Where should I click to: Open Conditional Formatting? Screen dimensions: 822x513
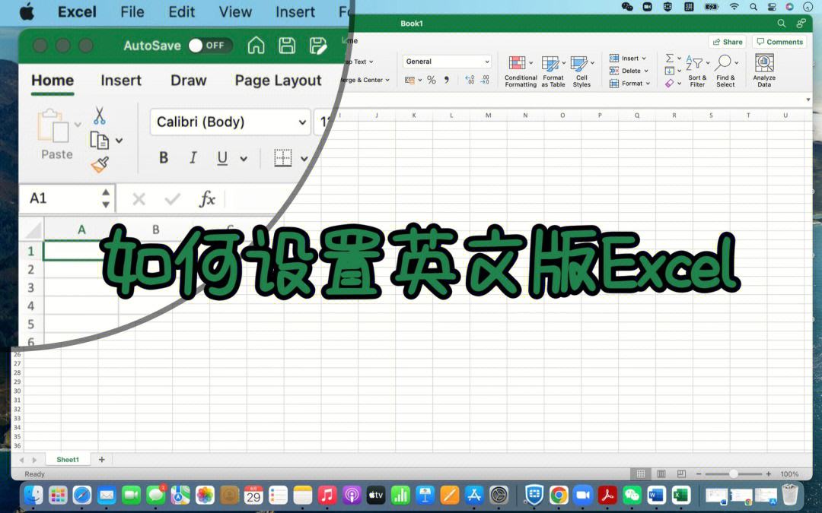coord(521,71)
